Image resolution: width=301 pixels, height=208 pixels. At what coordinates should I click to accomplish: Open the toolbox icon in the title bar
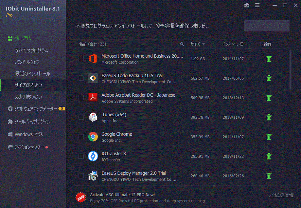pos(247,5)
